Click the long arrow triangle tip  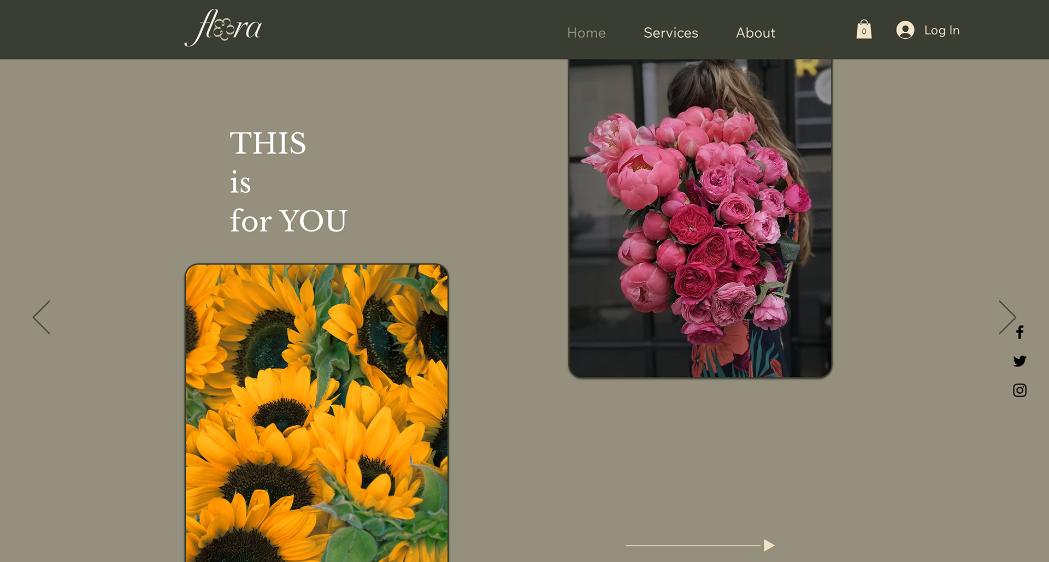point(769,545)
